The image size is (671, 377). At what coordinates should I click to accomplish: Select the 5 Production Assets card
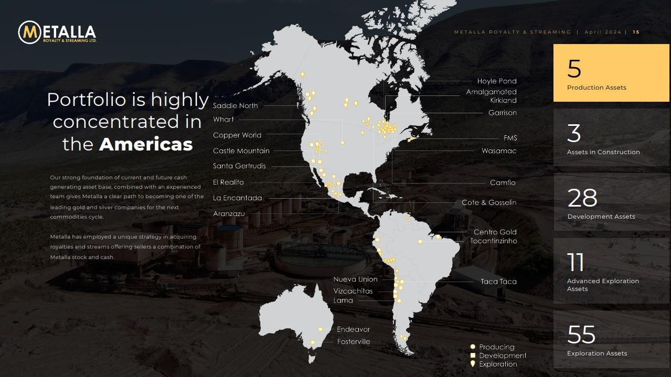point(611,73)
